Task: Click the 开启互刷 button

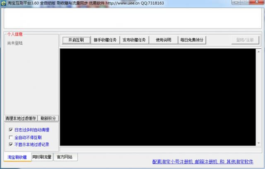Action: (76, 40)
